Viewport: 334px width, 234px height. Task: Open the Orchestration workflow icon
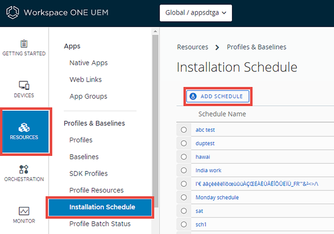24,169
